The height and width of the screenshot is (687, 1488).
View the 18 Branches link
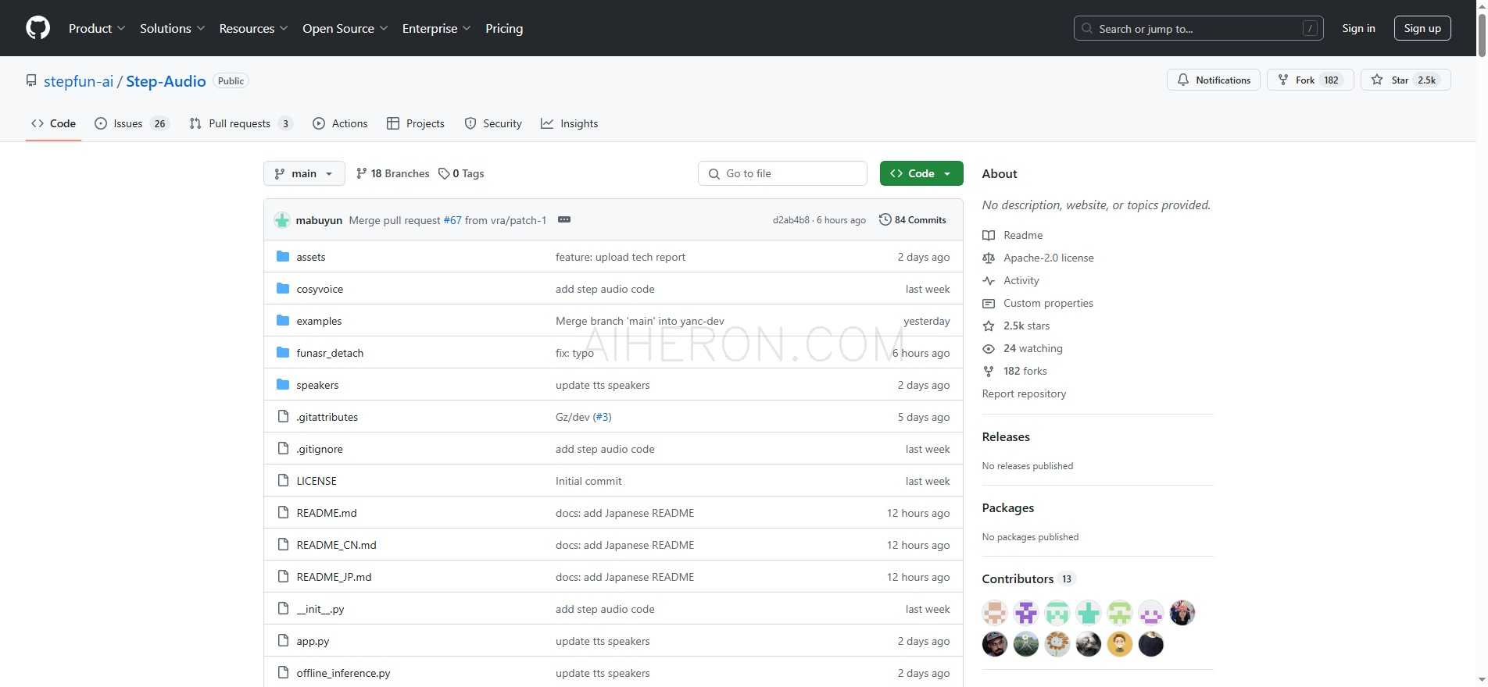coord(392,173)
